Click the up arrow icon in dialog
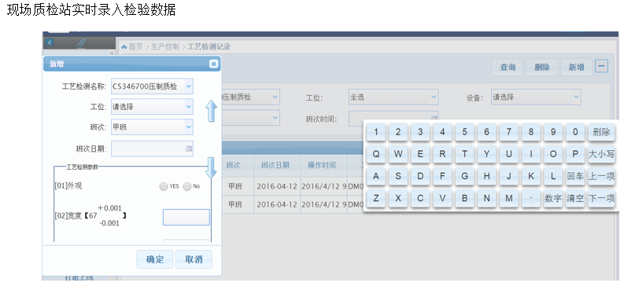Screen dimensions: 635x290 tap(211, 112)
